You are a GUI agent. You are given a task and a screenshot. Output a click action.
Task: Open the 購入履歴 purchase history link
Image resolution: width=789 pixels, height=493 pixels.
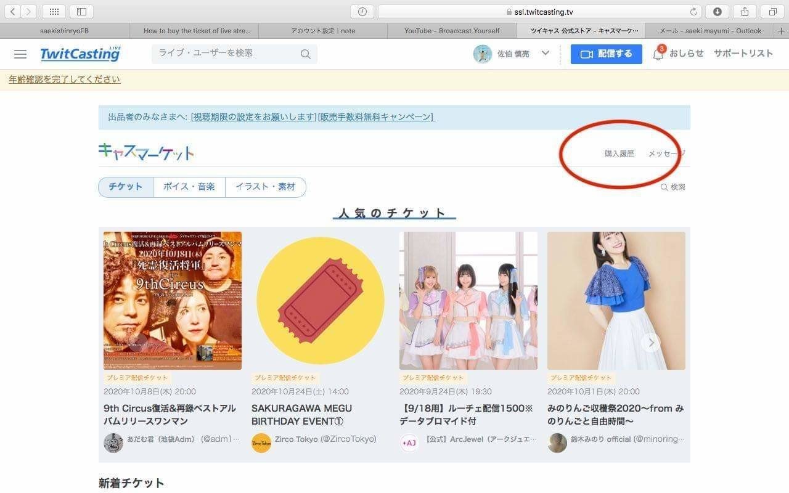(x=619, y=153)
